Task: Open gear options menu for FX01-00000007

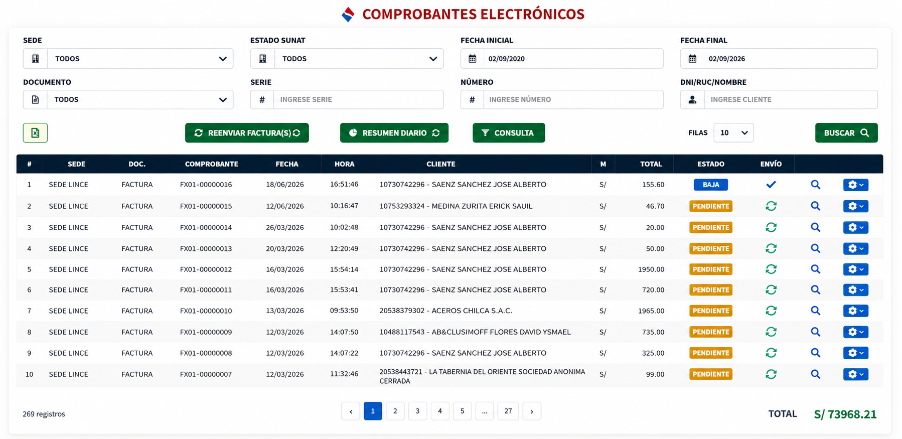Action: pos(855,374)
